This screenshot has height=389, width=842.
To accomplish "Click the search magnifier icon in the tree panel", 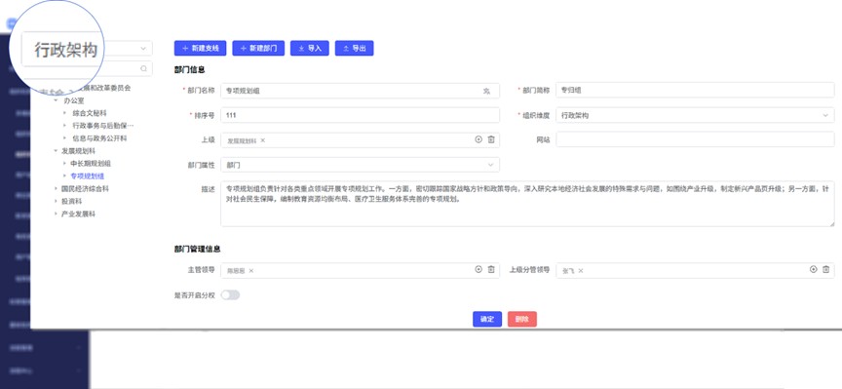I will [143, 69].
